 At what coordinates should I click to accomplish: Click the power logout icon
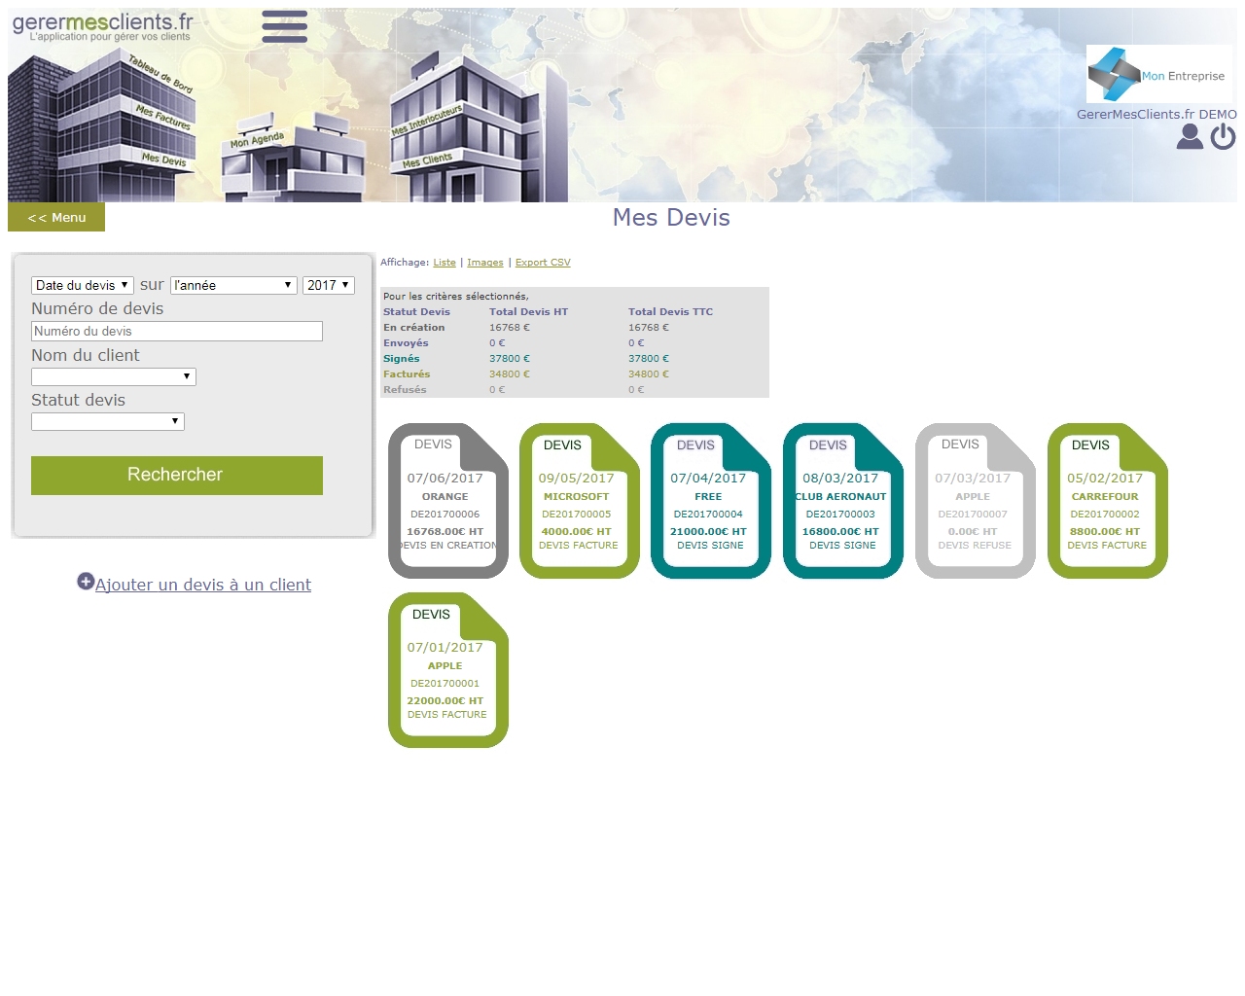(1223, 137)
